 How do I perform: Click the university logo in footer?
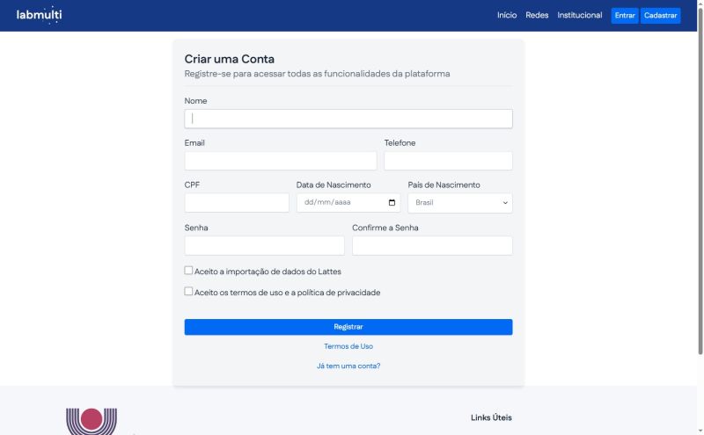click(92, 422)
